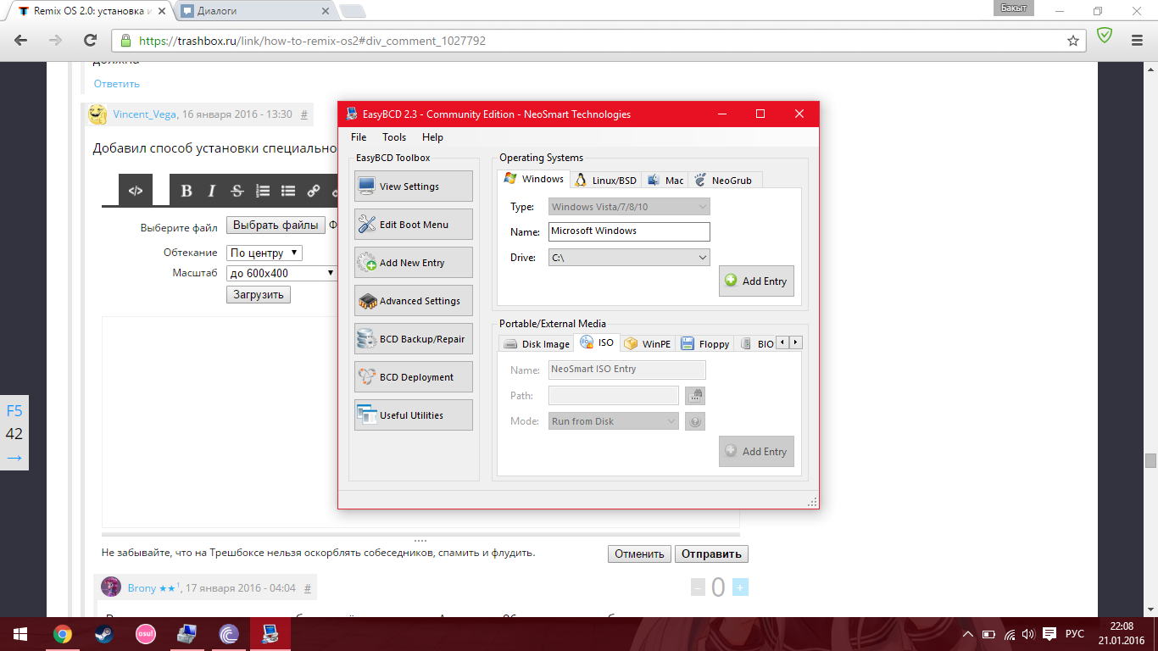Click the globe icon next to Mode dropdown

point(695,421)
